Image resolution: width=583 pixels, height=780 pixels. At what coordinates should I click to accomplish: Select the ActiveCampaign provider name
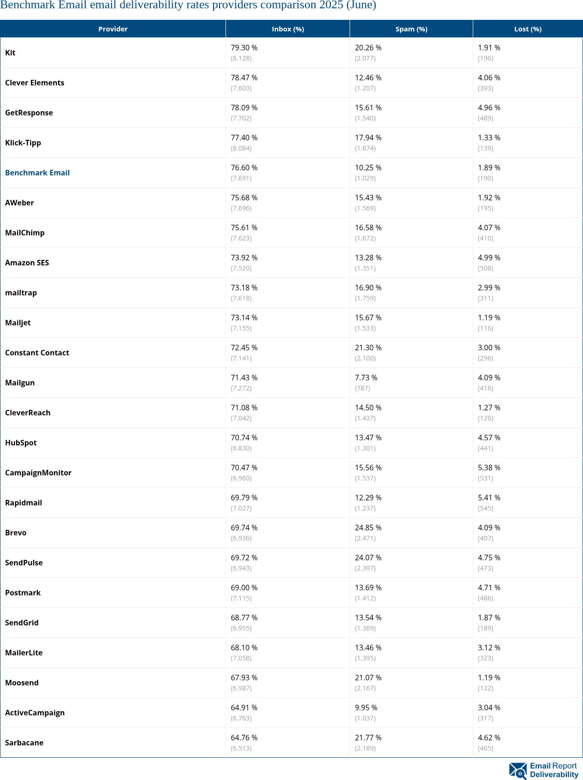click(35, 713)
